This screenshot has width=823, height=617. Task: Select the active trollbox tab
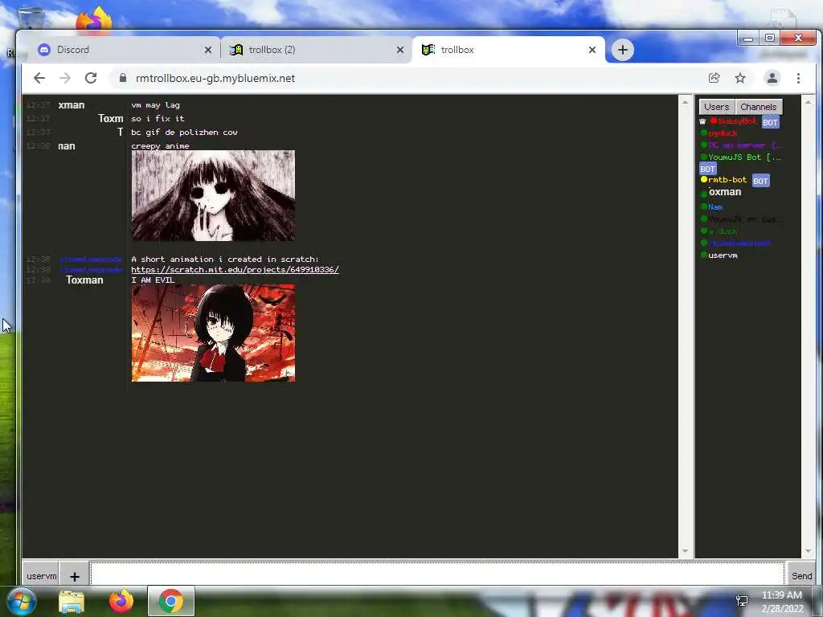point(509,50)
